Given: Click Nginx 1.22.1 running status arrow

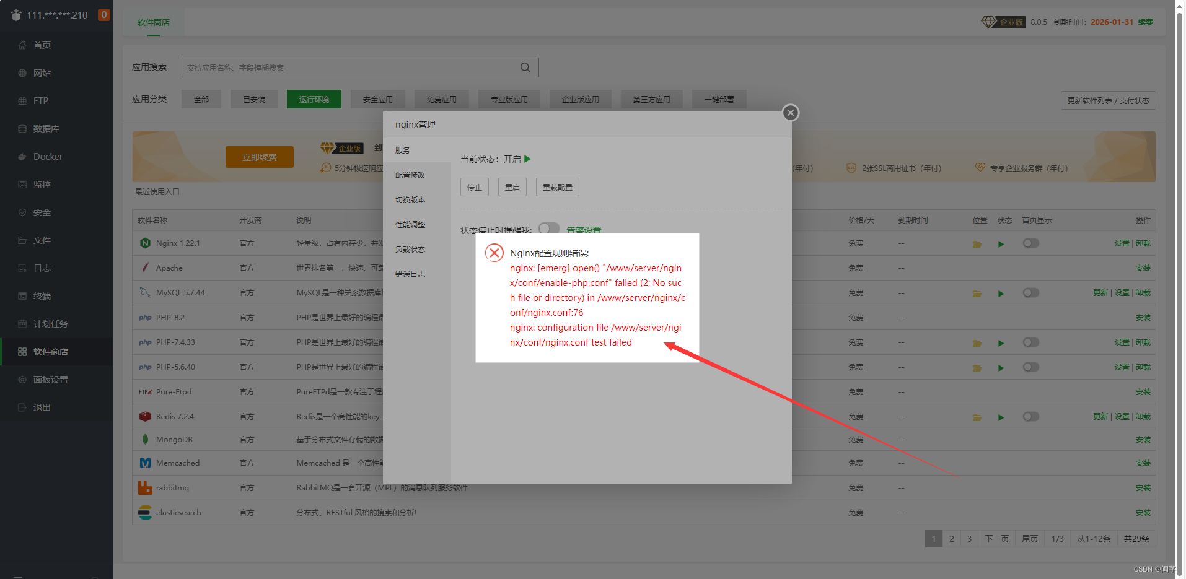Looking at the screenshot, I should 1001,244.
